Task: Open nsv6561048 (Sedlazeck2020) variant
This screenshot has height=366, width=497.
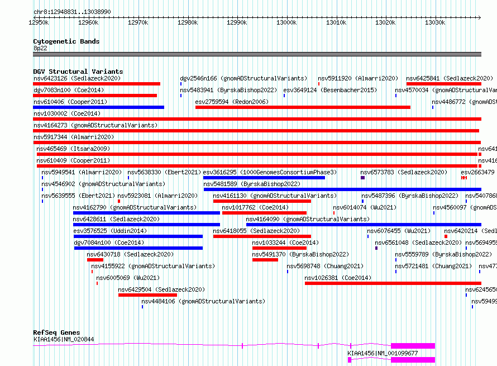Action: click(x=418, y=243)
